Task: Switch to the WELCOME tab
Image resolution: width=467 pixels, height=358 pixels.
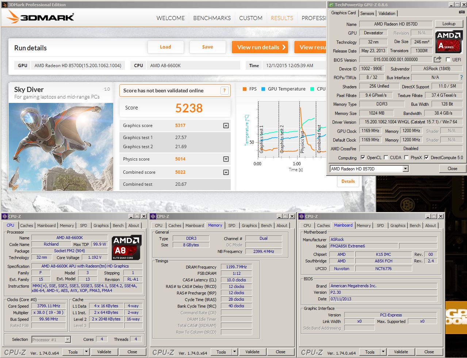Action: (171, 18)
